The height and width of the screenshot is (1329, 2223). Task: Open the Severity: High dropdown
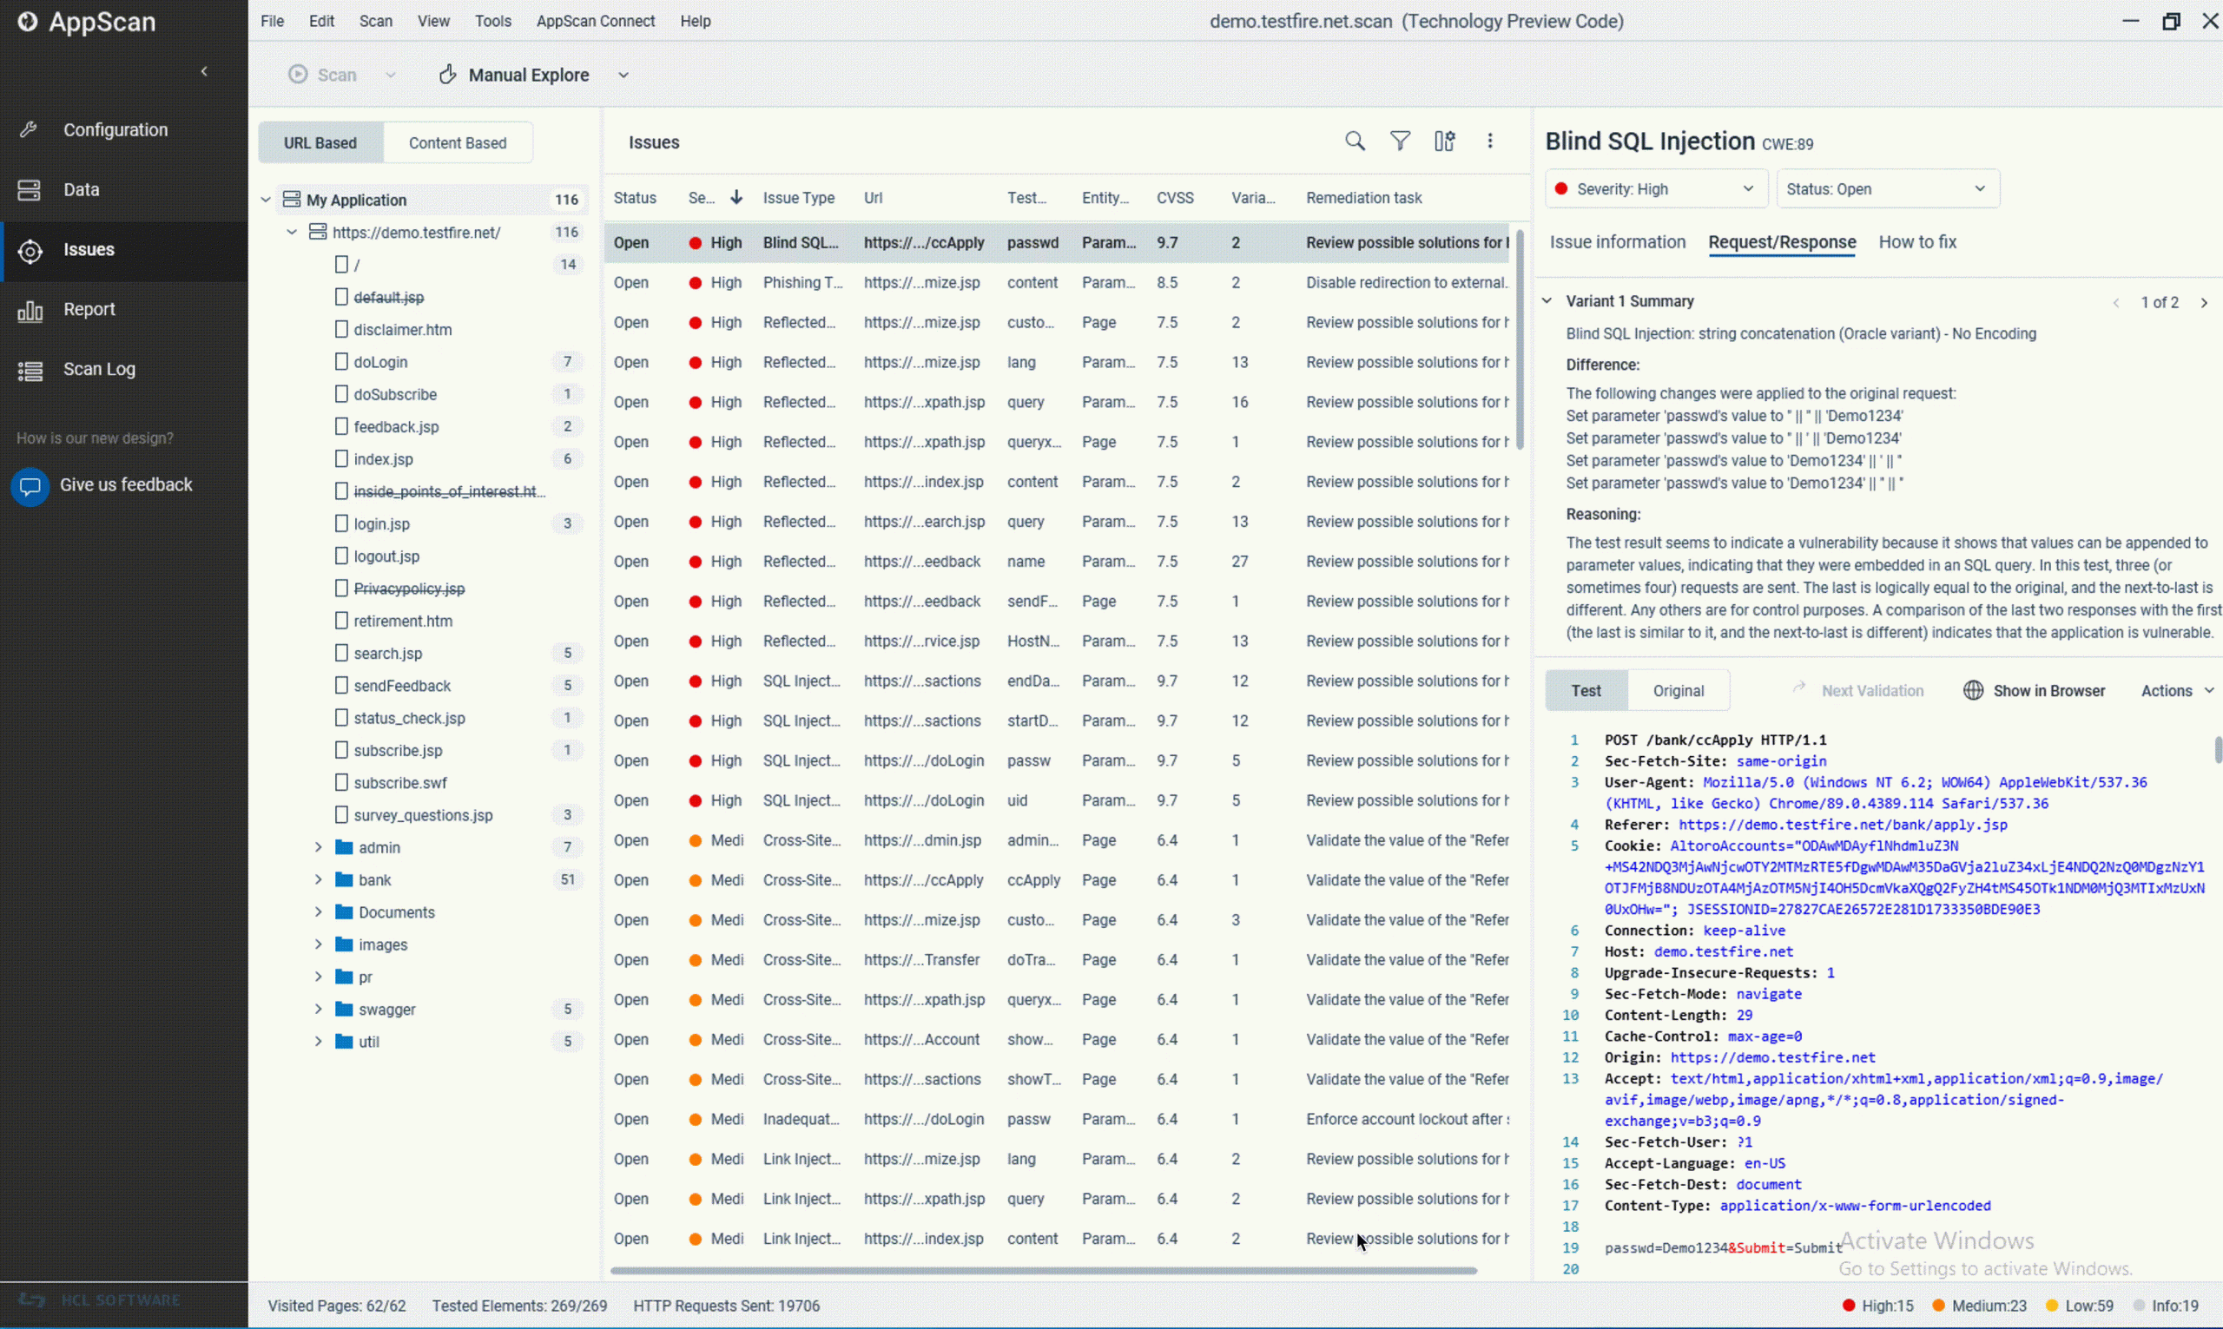pos(1655,189)
